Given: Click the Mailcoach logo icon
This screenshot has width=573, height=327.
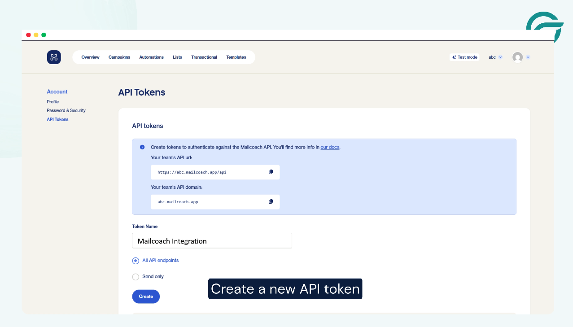Looking at the screenshot, I should 54,57.
